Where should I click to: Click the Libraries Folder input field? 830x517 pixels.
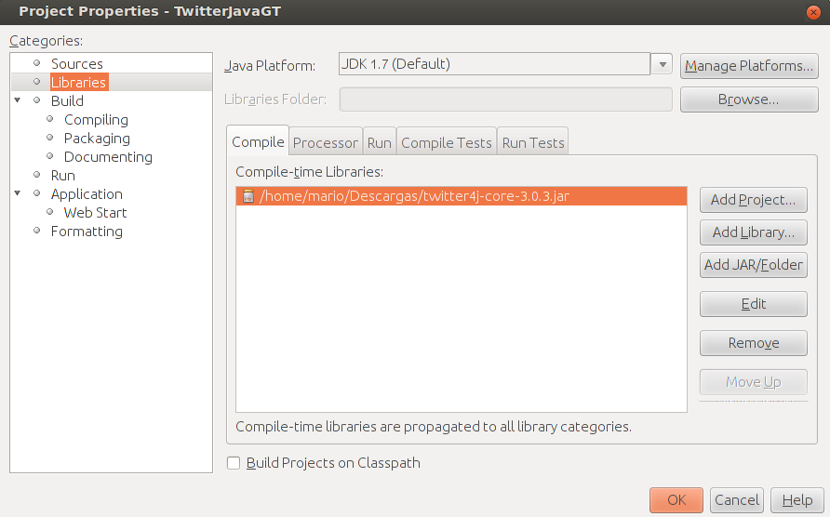pyautogui.click(x=505, y=99)
